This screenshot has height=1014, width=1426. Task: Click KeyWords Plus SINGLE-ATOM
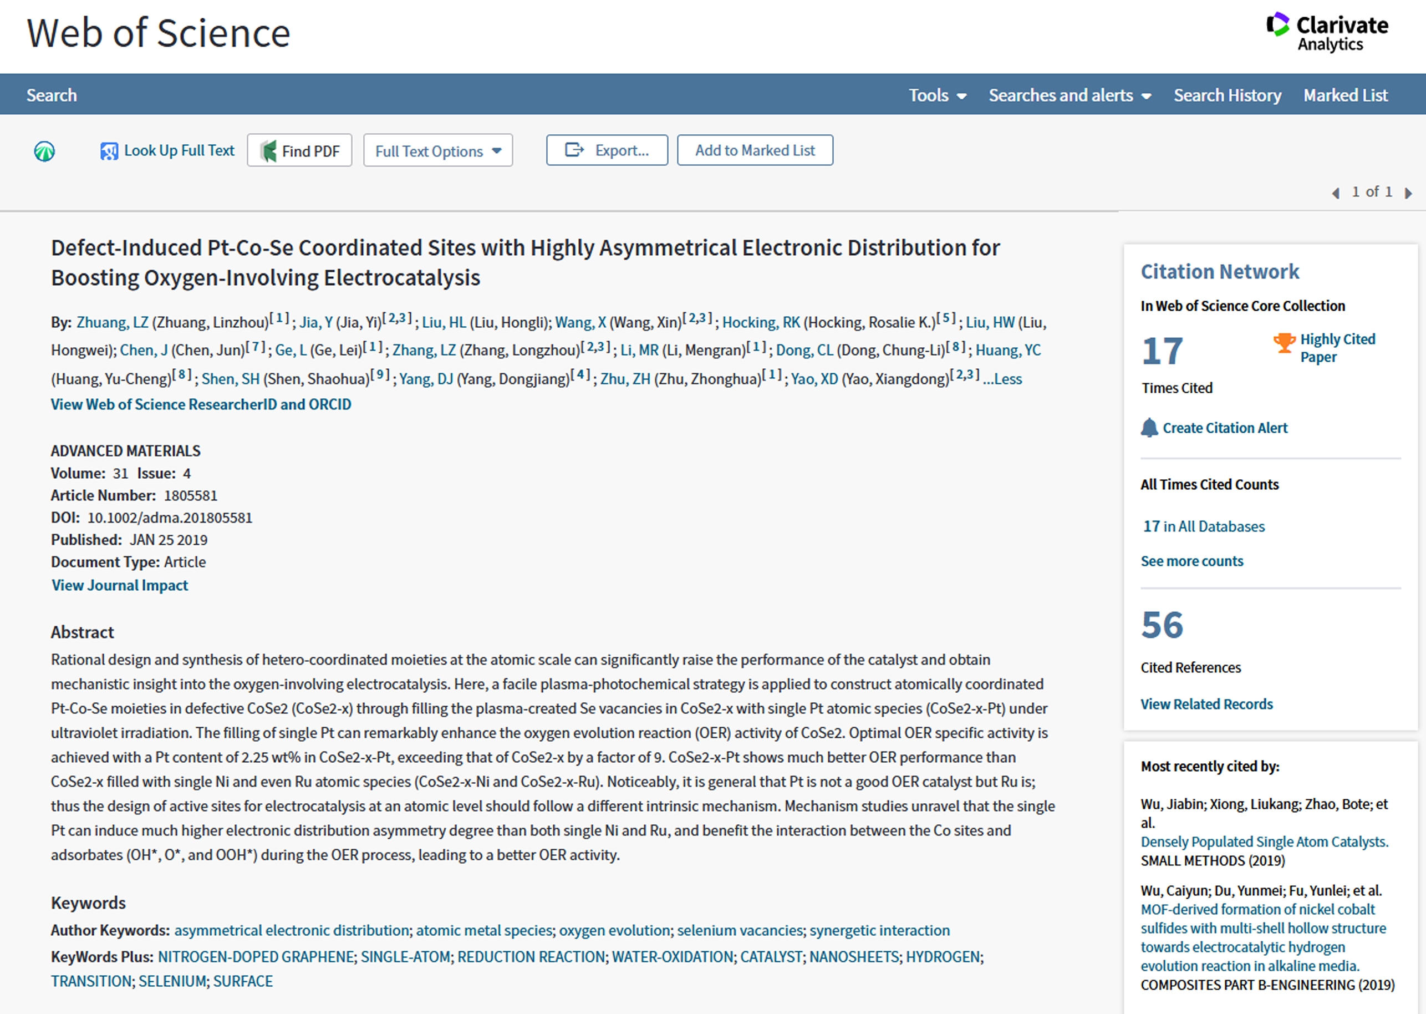[406, 957]
